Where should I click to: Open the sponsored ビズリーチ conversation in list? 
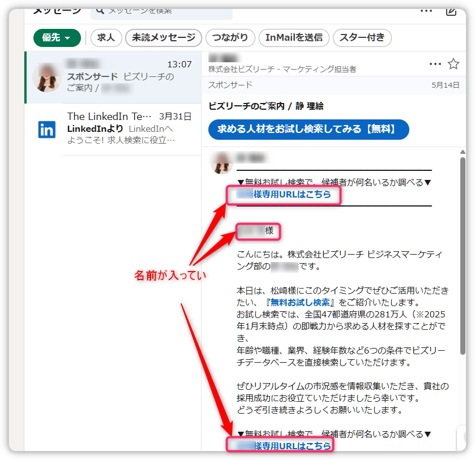(x=114, y=77)
